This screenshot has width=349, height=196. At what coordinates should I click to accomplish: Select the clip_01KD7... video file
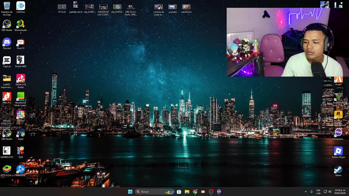[x=90, y=8]
